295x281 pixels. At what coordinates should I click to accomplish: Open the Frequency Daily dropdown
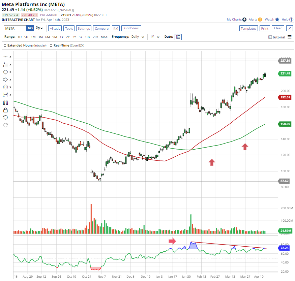138,37
